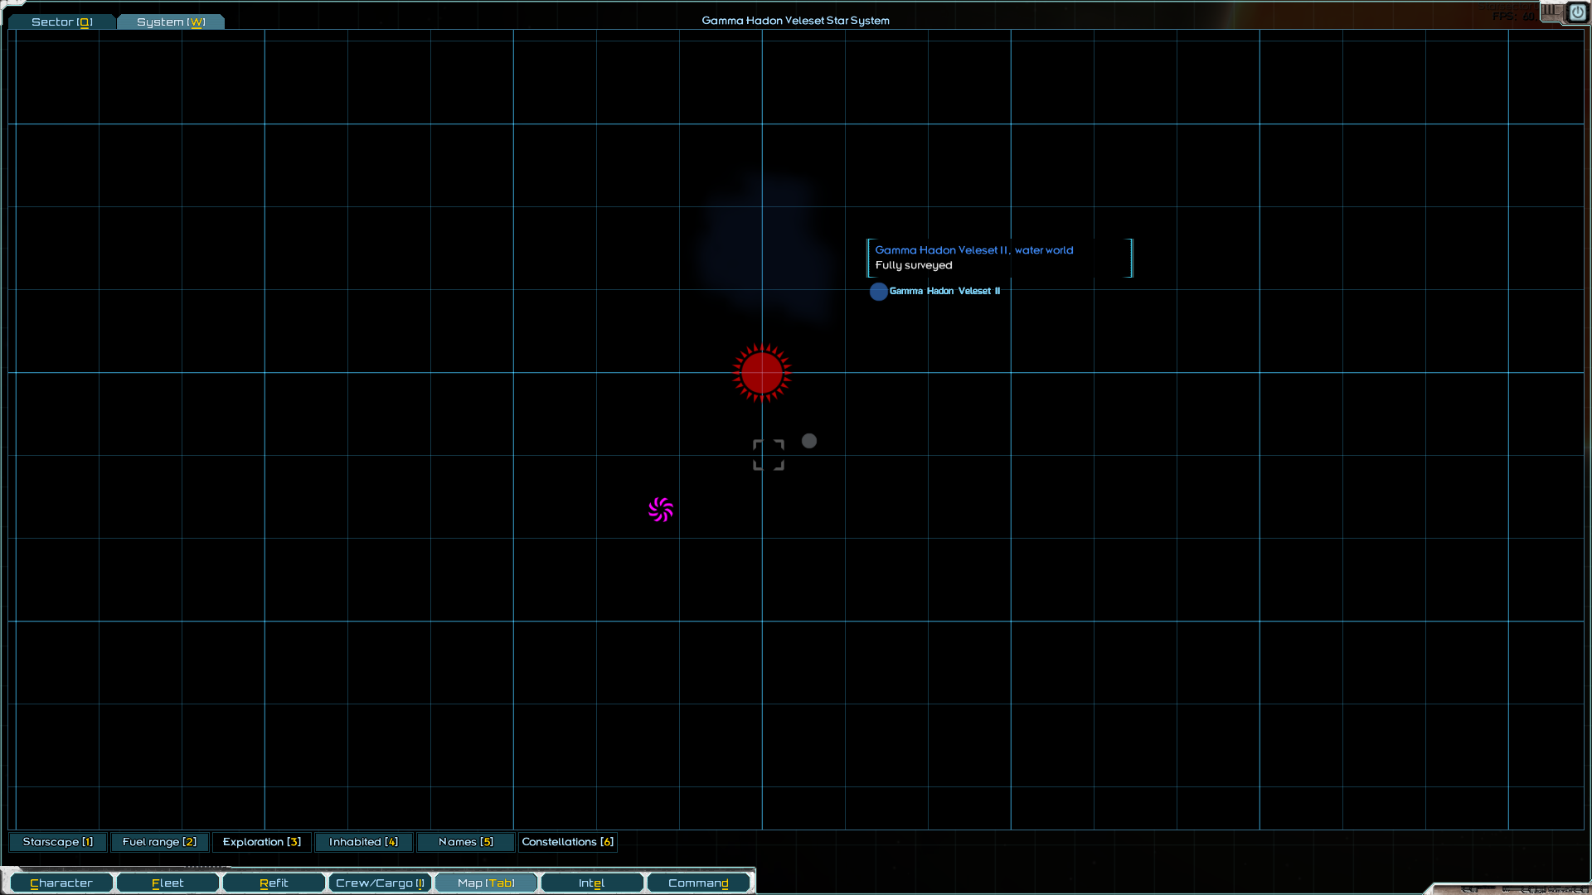The image size is (1592, 895).
Task: Toggle the Constellations overlay
Action: pyautogui.click(x=567, y=842)
